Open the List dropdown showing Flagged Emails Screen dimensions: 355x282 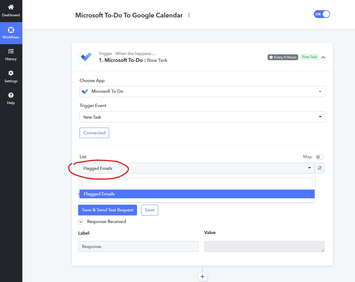[x=197, y=168]
